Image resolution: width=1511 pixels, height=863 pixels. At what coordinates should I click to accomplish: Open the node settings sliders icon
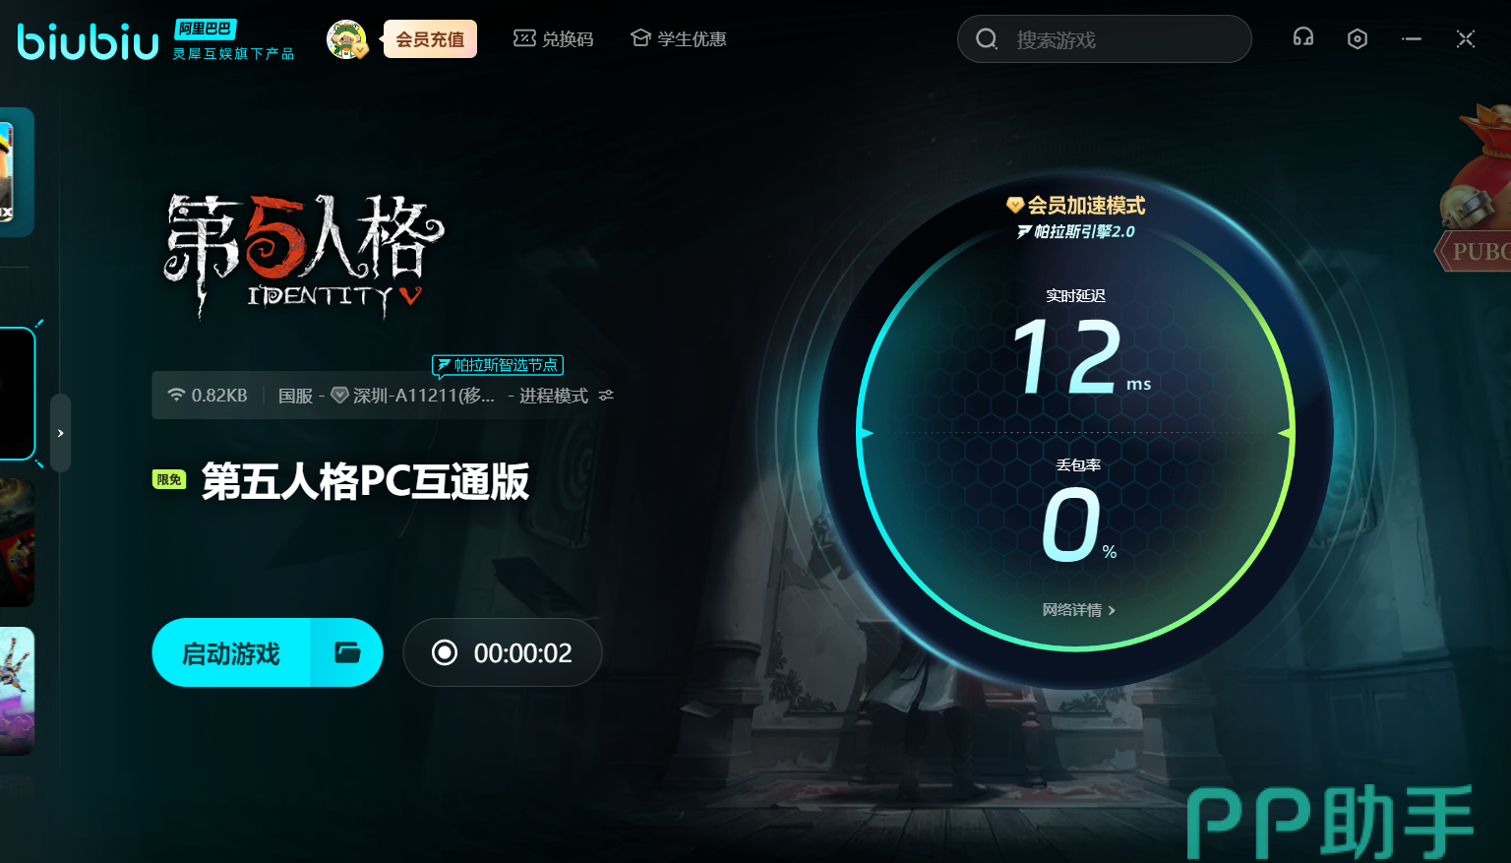606,396
